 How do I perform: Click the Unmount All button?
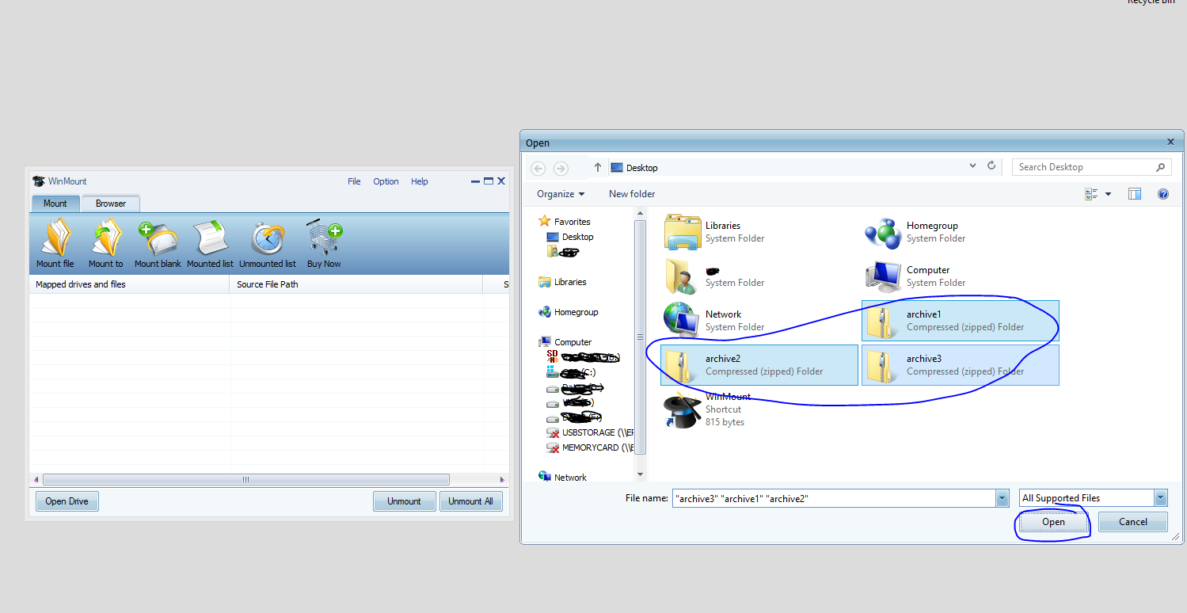click(470, 501)
